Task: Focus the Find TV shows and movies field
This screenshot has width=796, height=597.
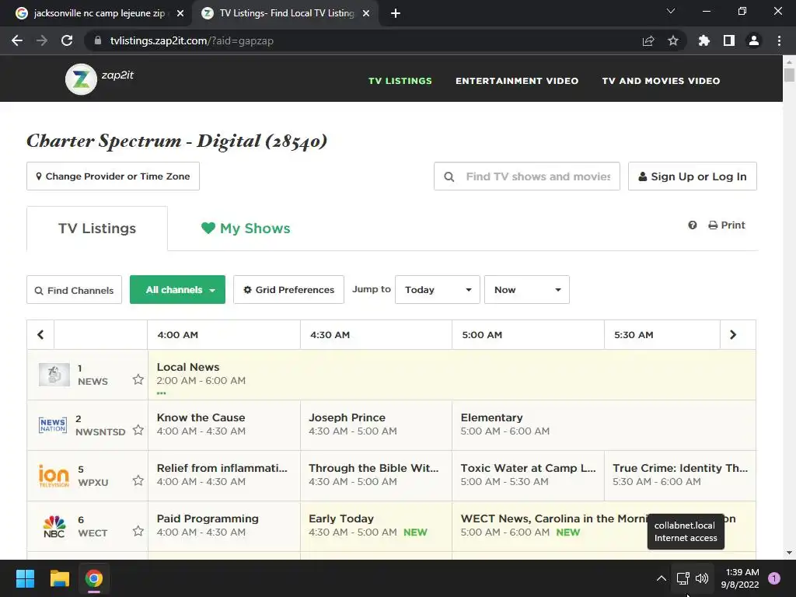Action: [x=527, y=176]
